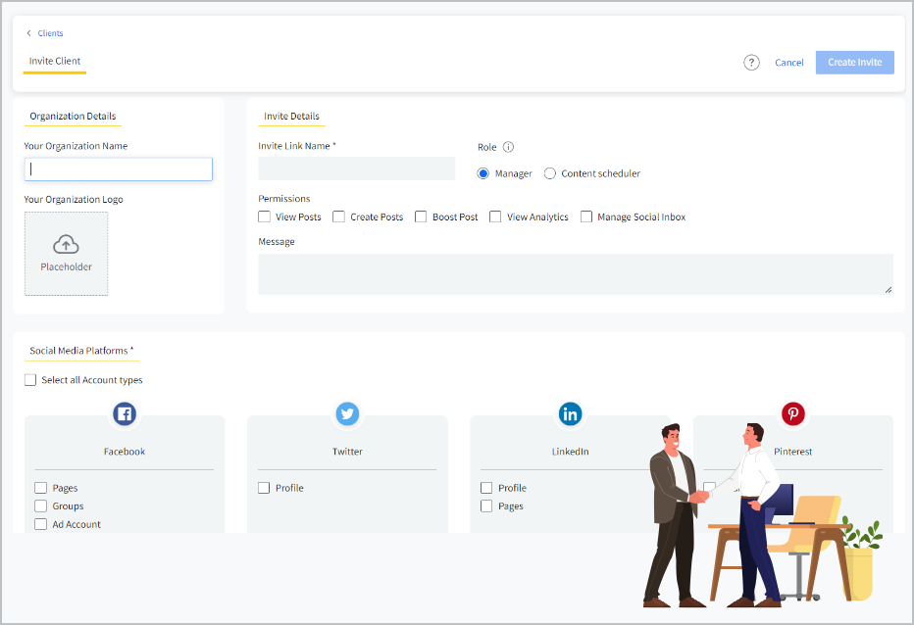Click the back chevron beside Clients

pyautogui.click(x=28, y=33)
